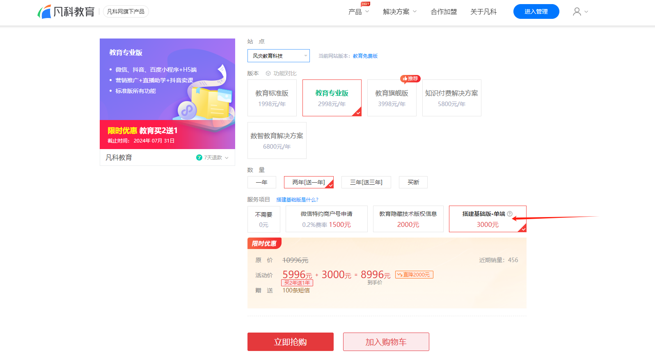This screenshot has width=655, height=360.
Task: Open 搭建基础版是什么? link
Action: [297, 200]
